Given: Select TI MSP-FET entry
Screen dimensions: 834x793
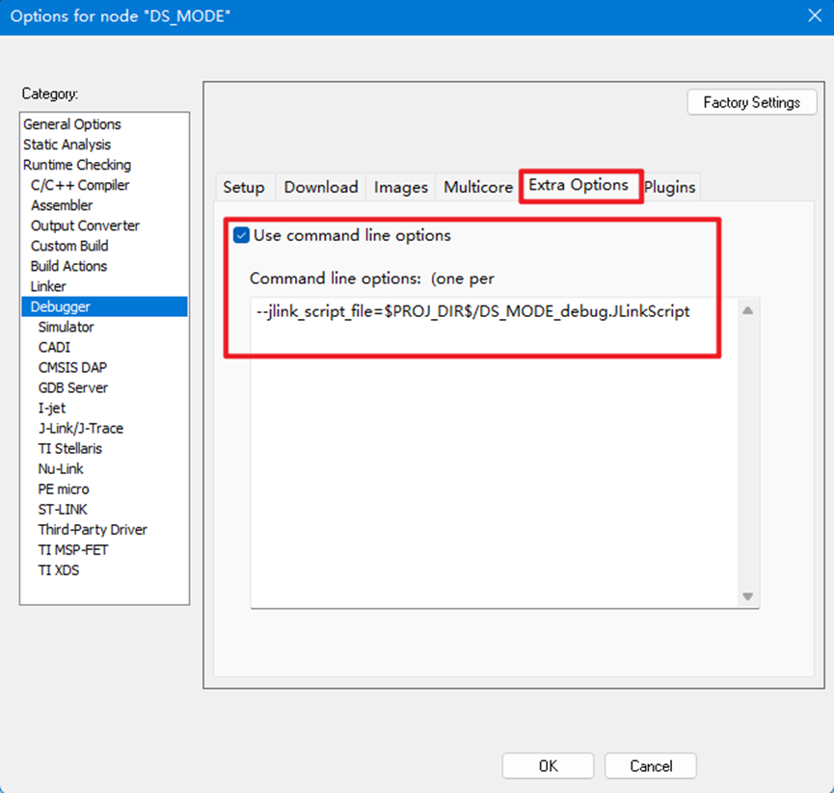Looking at the screenshot, I should coord(73,549).
